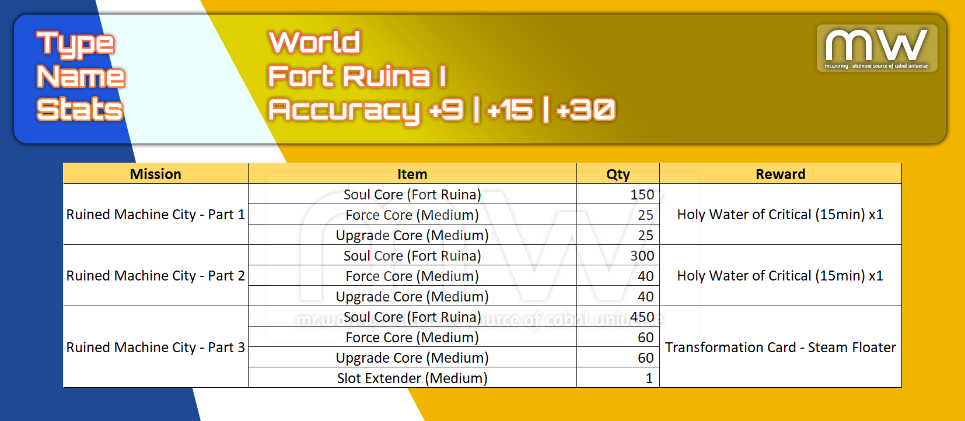
Task: Select the Reward column header
Action: [780, 174]
